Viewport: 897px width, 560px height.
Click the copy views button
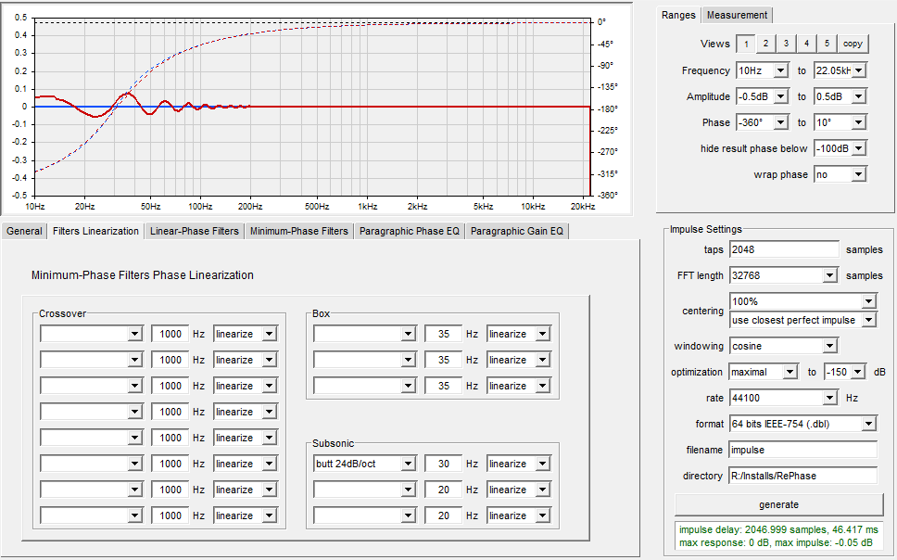[853, 44]
